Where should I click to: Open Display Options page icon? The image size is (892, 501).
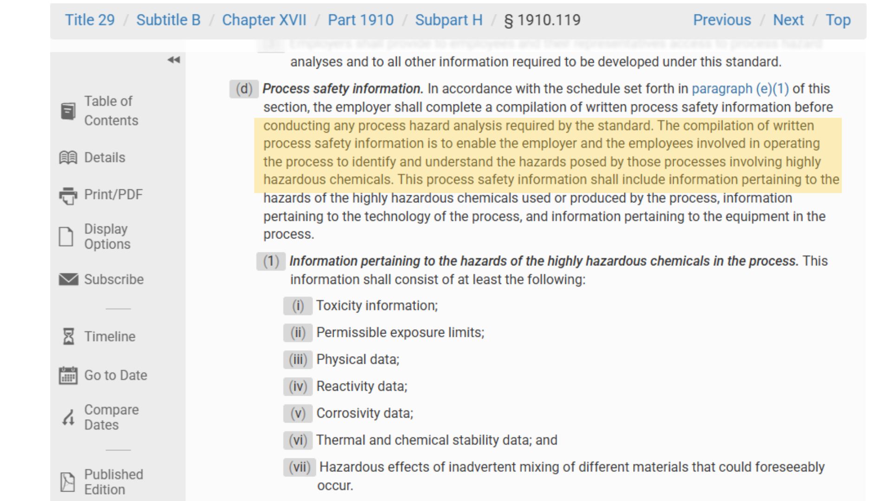point(66,237)
